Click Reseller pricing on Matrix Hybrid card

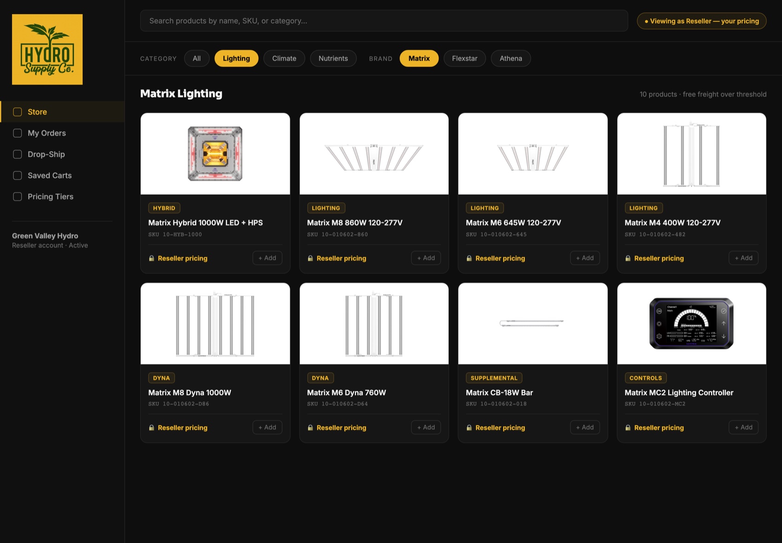[x=183, y=258]
